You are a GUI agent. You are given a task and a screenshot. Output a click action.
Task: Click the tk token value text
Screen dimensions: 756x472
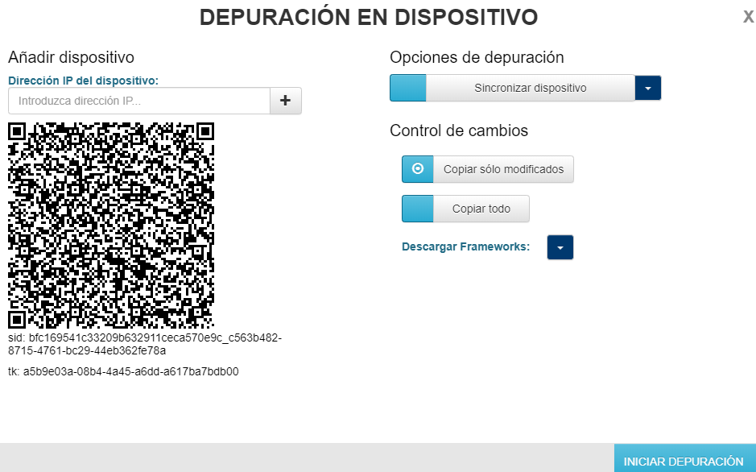[123, 371]
